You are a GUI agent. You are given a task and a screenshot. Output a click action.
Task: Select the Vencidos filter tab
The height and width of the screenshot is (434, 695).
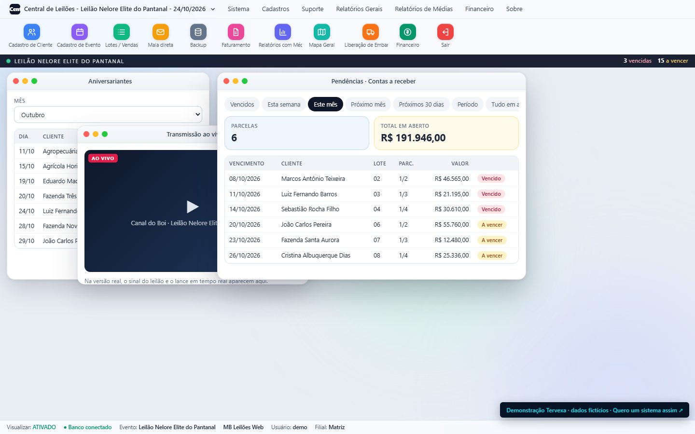pyautogui.click(x=242, y=104)
